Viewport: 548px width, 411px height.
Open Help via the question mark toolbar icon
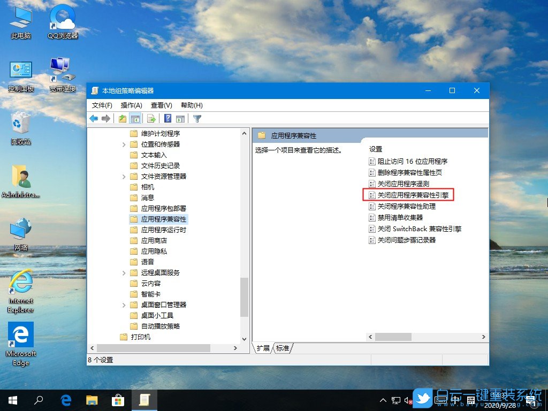click(x=166, y=118)
